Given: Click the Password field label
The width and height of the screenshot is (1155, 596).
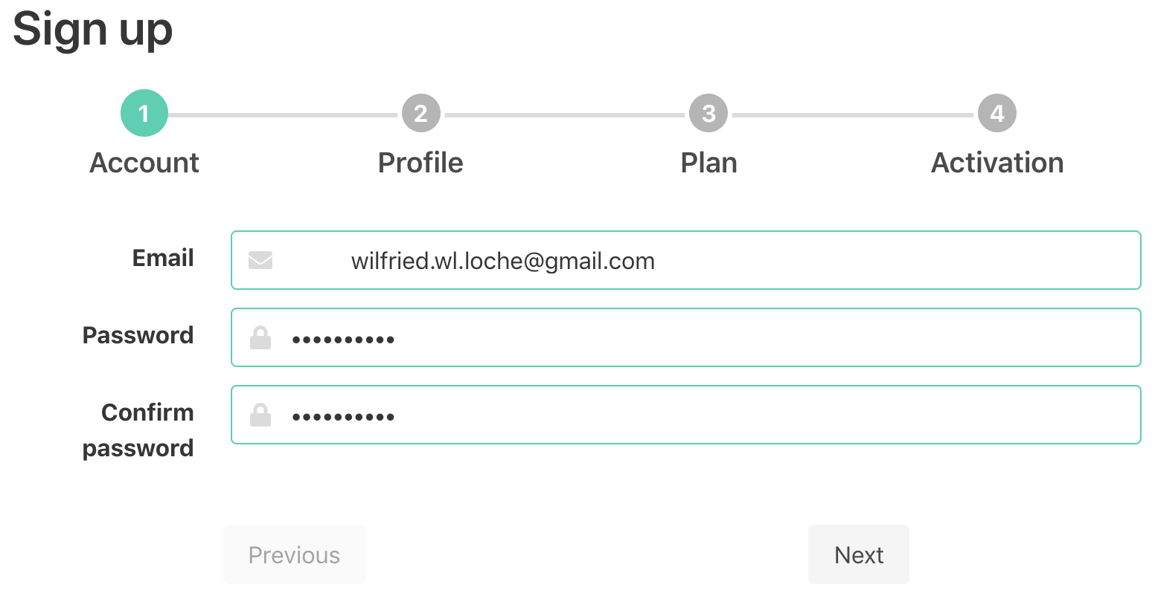Looking at the screenshot, I should 138,335.
